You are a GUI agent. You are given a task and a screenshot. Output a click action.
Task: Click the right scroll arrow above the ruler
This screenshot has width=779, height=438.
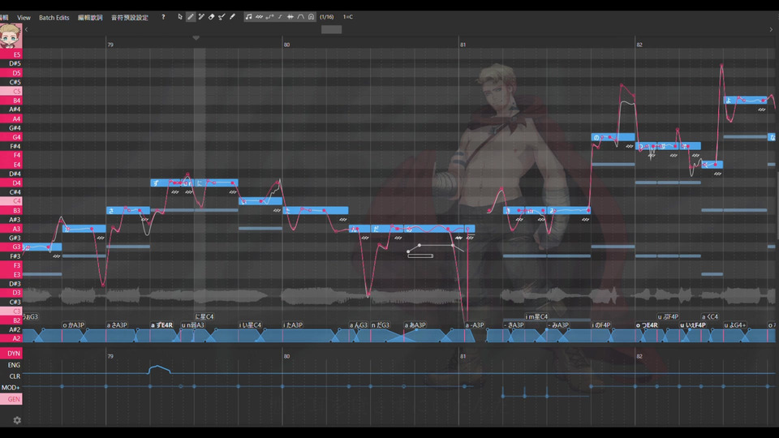(x=771, y=30)
